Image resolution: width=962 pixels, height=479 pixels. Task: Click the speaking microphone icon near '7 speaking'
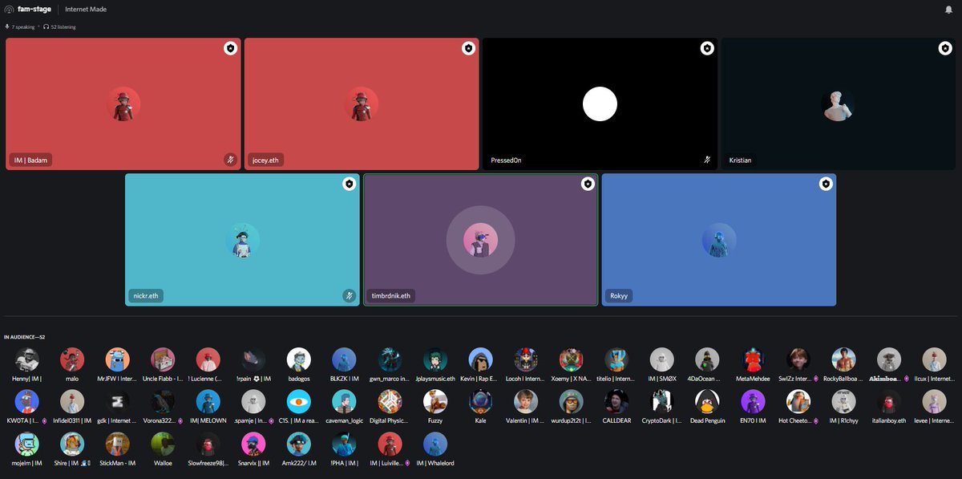pyautogui.click(x=7, y=26)
